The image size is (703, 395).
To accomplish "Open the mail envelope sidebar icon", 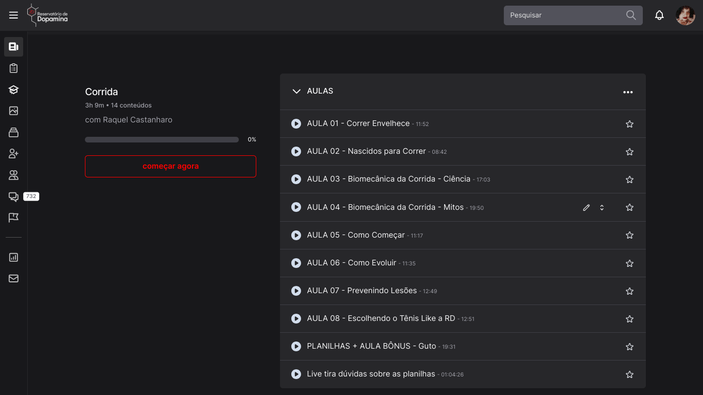I will pyautogui.click(x=13, y=278).
